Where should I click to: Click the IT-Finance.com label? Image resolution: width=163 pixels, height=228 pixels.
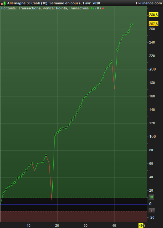point(149,3)
